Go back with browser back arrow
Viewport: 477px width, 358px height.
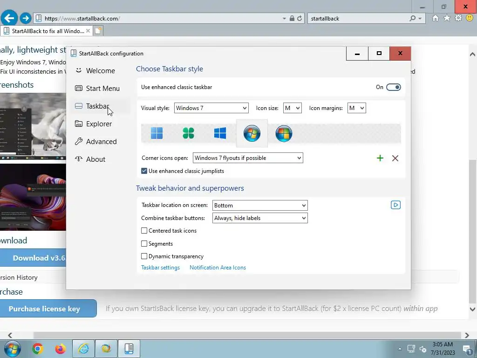click(9, 18)
